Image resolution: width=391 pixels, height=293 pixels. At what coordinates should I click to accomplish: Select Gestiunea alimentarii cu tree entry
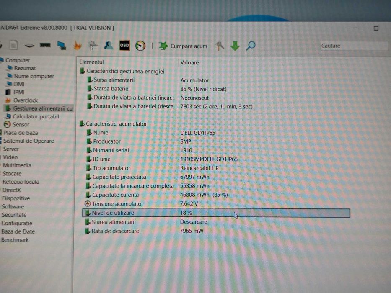click(x=39, y=108)
